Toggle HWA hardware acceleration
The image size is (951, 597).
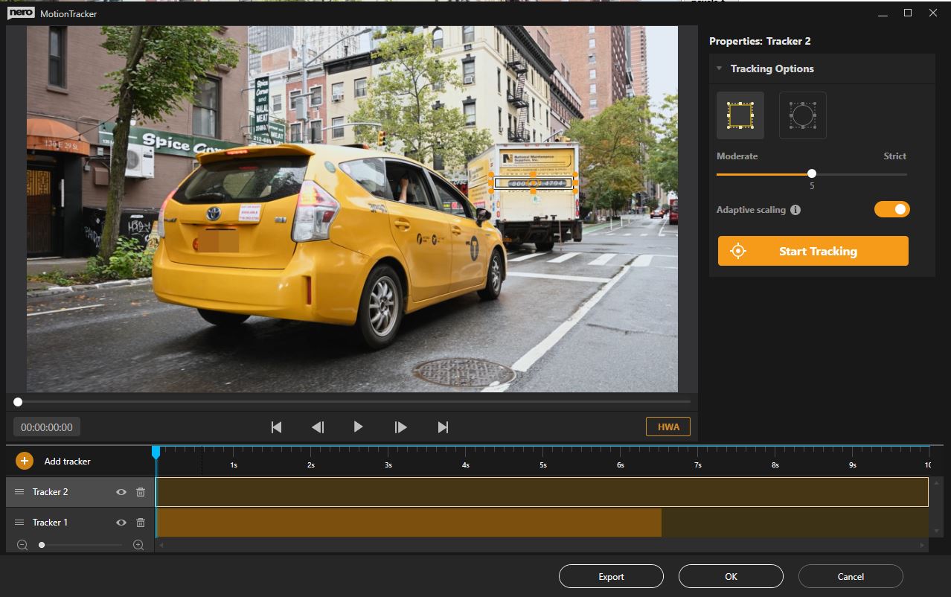pos(668,427)
